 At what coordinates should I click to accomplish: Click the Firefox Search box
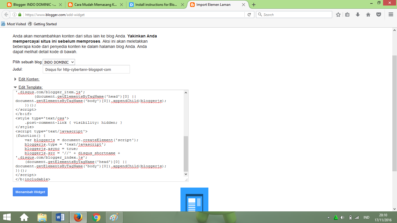[x=294, y=15]
